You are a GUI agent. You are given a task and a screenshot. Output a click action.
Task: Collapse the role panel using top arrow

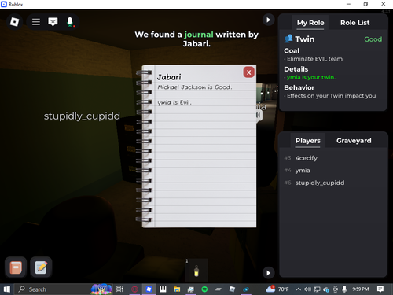point(268,20)
